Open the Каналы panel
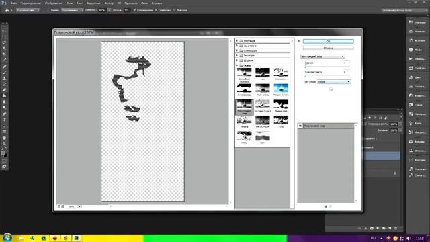The image size is (430, 242). pyautogui.click(x=417, y=142)
